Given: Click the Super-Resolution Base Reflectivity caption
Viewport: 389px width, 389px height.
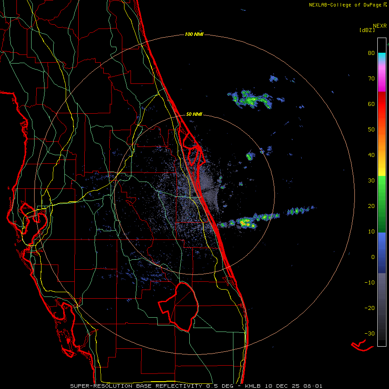Looking at the screenshot, I should point(196,386).
